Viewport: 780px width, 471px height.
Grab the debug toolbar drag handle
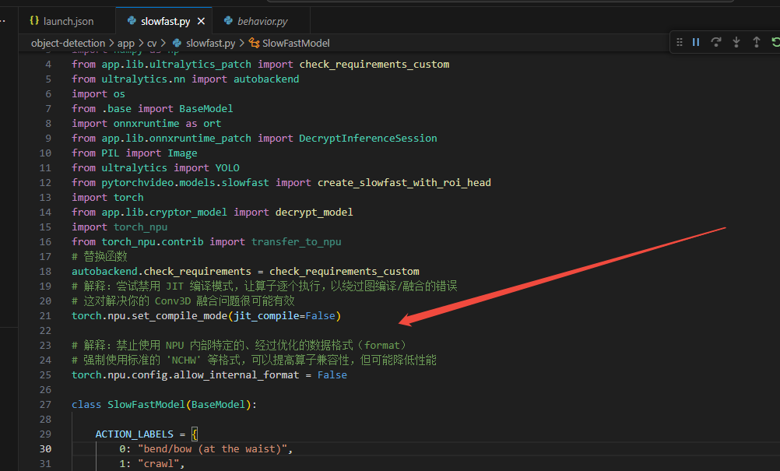(679, 42)
